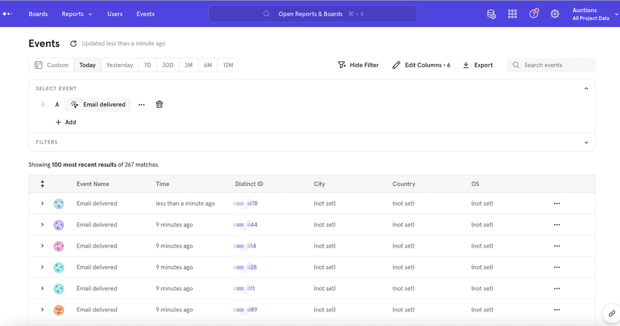Image resolution: width=620 pixels, height=326 pixels.
Task: Open the data management icon in the header
Action: pyautogui.click(x=491, y=14)
